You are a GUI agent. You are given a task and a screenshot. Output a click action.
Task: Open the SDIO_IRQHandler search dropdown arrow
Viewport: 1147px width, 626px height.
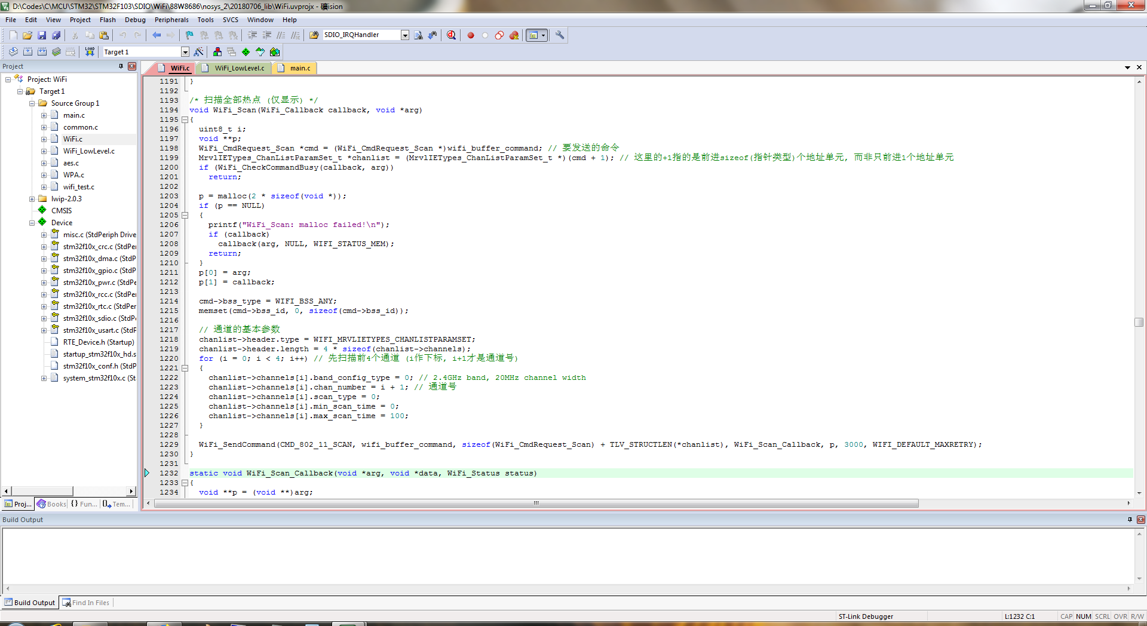[x=405, y=35]
